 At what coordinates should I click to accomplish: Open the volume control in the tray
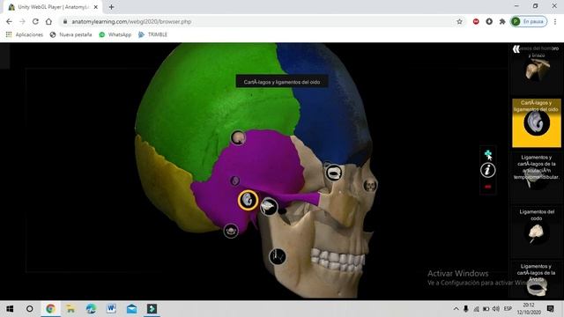click(496, 309)
